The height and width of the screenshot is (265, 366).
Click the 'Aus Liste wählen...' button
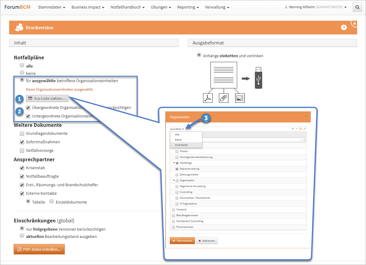point(47,99)
